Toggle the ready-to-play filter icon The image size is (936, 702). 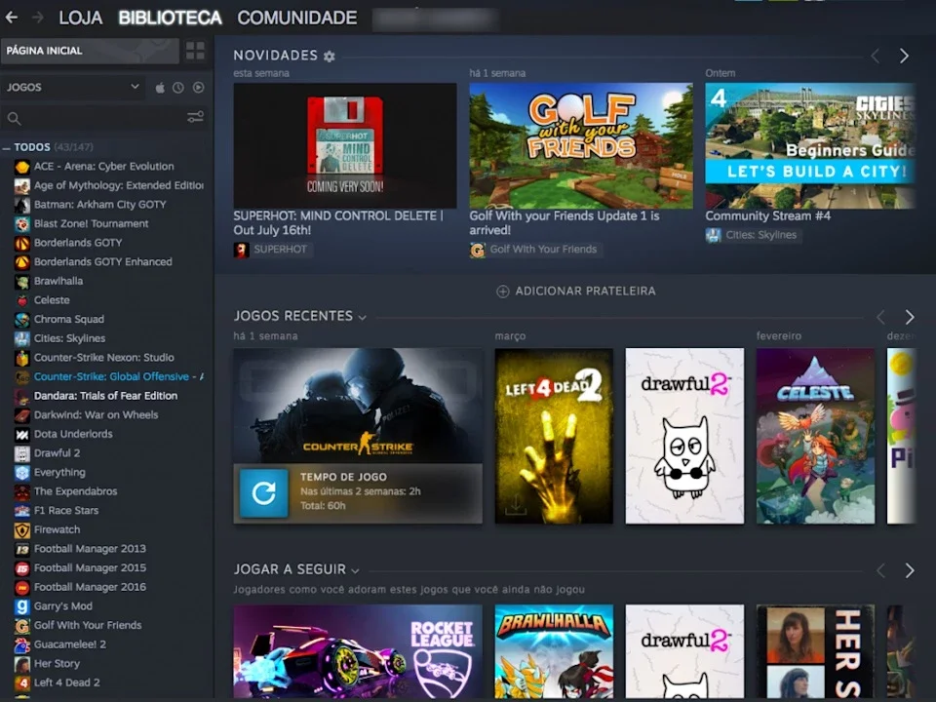[198, 88]
